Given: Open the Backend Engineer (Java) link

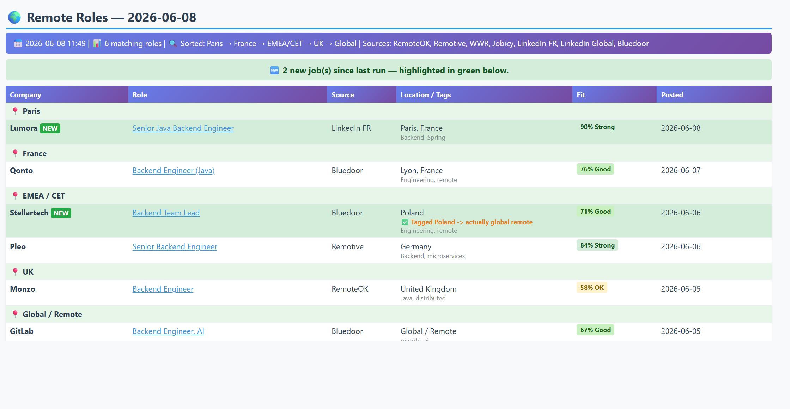Looking at the screenshot, I should (174, 171).
